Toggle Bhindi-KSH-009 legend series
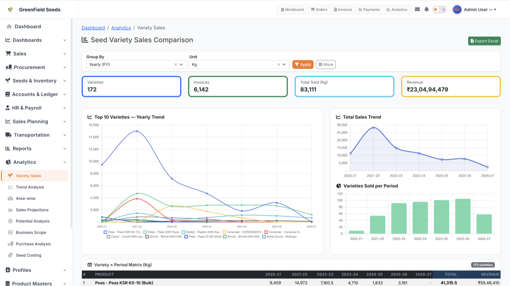This screenshot has width=510, height=286. (x=164, y=237)
